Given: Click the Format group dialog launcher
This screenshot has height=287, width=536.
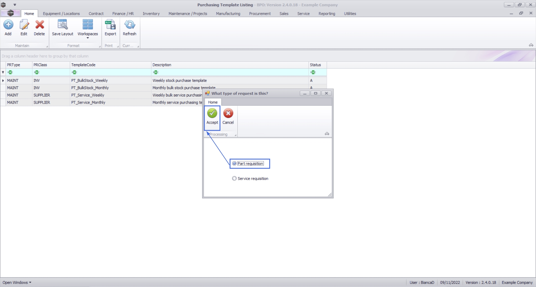Looking at the screenshot, I should (x=100, y=47).
